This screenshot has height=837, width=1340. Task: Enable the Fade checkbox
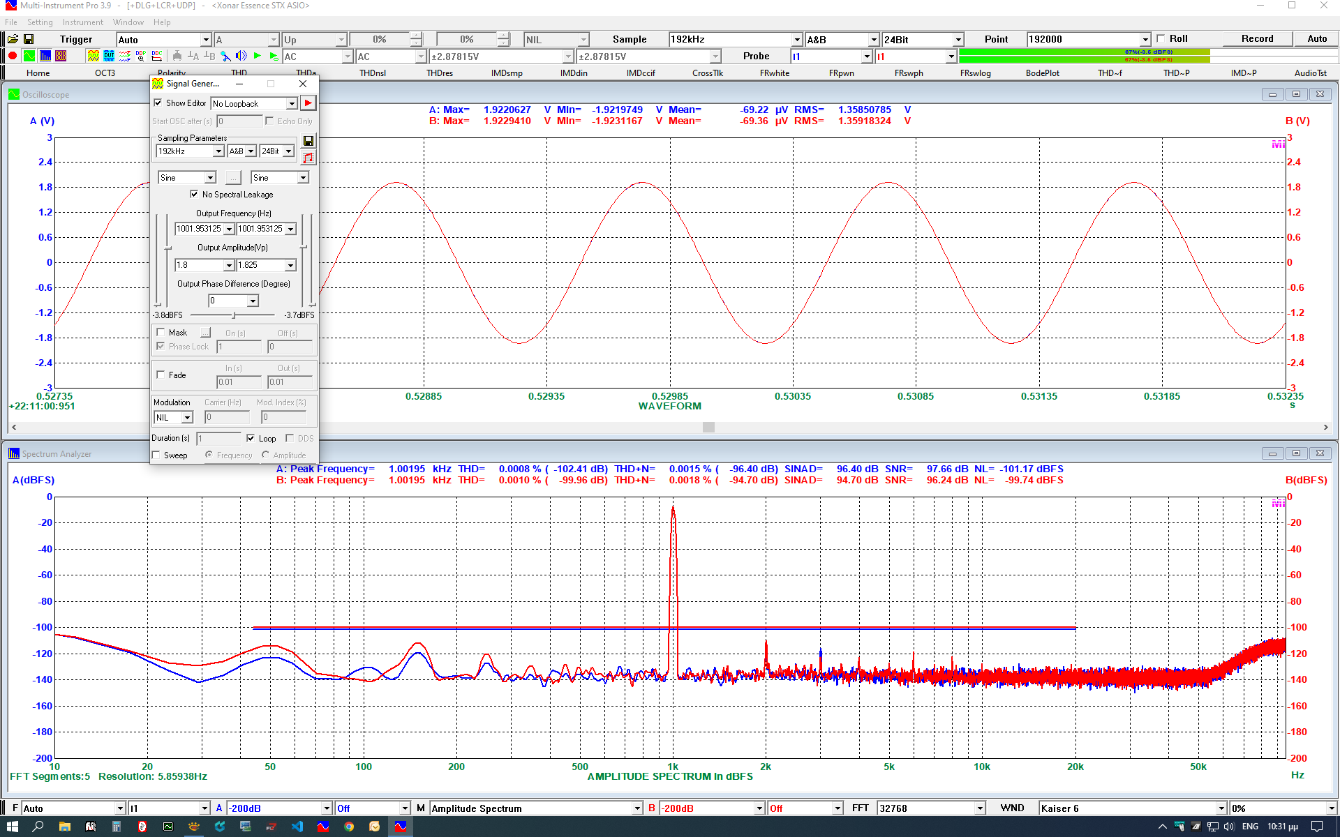pos(161,375)
